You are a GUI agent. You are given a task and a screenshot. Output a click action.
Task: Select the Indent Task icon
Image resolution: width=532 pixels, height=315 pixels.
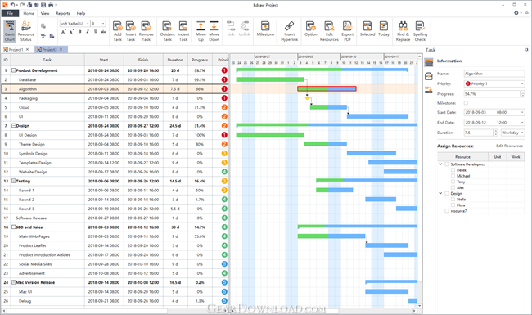click(x=183, y=31)
